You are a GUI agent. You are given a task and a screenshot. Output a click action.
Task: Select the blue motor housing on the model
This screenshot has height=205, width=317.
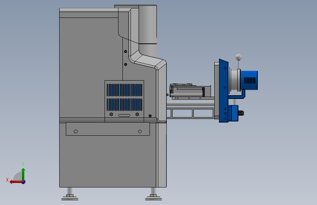(x=249, y=80)
